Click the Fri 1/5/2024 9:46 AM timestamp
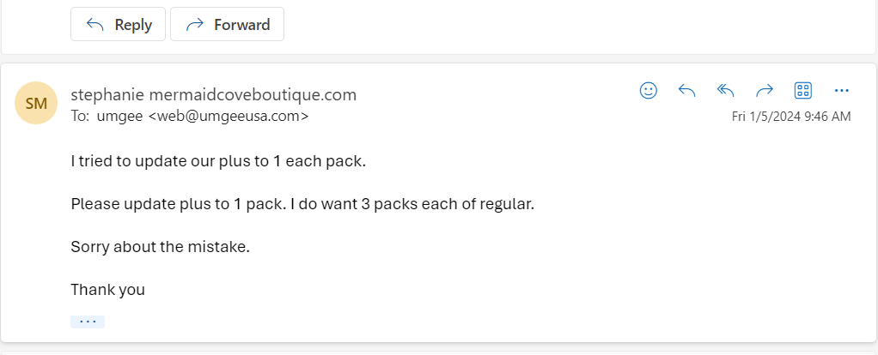This screenshot has width=878, height=355. click(791, 116)
